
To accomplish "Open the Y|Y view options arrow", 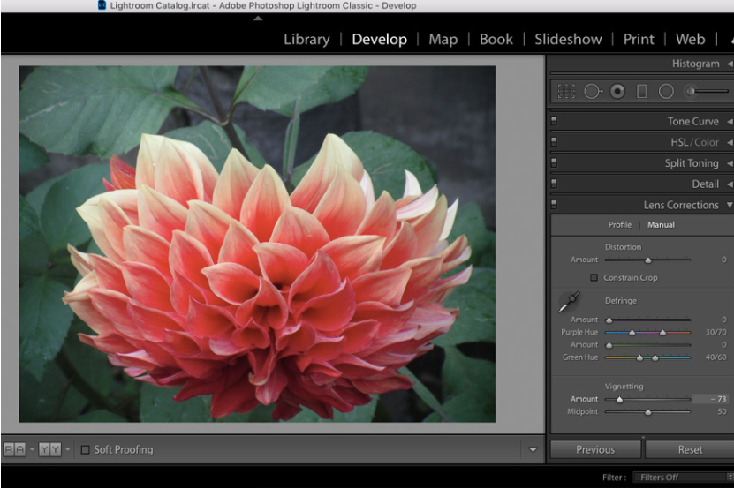I will [67, 449].
